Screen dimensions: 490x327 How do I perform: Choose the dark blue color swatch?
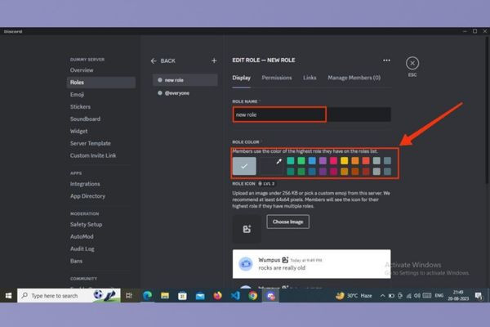tap(312, 172)
